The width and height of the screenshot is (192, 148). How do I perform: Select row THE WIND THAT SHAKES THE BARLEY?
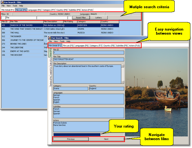[60, 29]
